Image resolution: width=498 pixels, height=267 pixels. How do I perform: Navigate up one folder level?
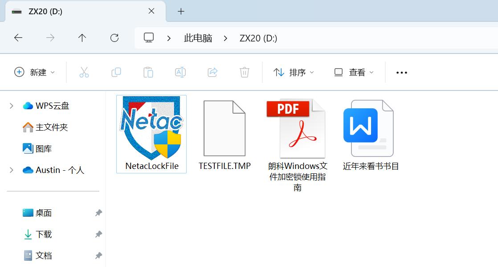(82, 38)
